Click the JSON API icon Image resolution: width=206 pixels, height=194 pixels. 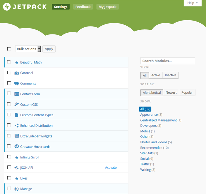point(16,168)
